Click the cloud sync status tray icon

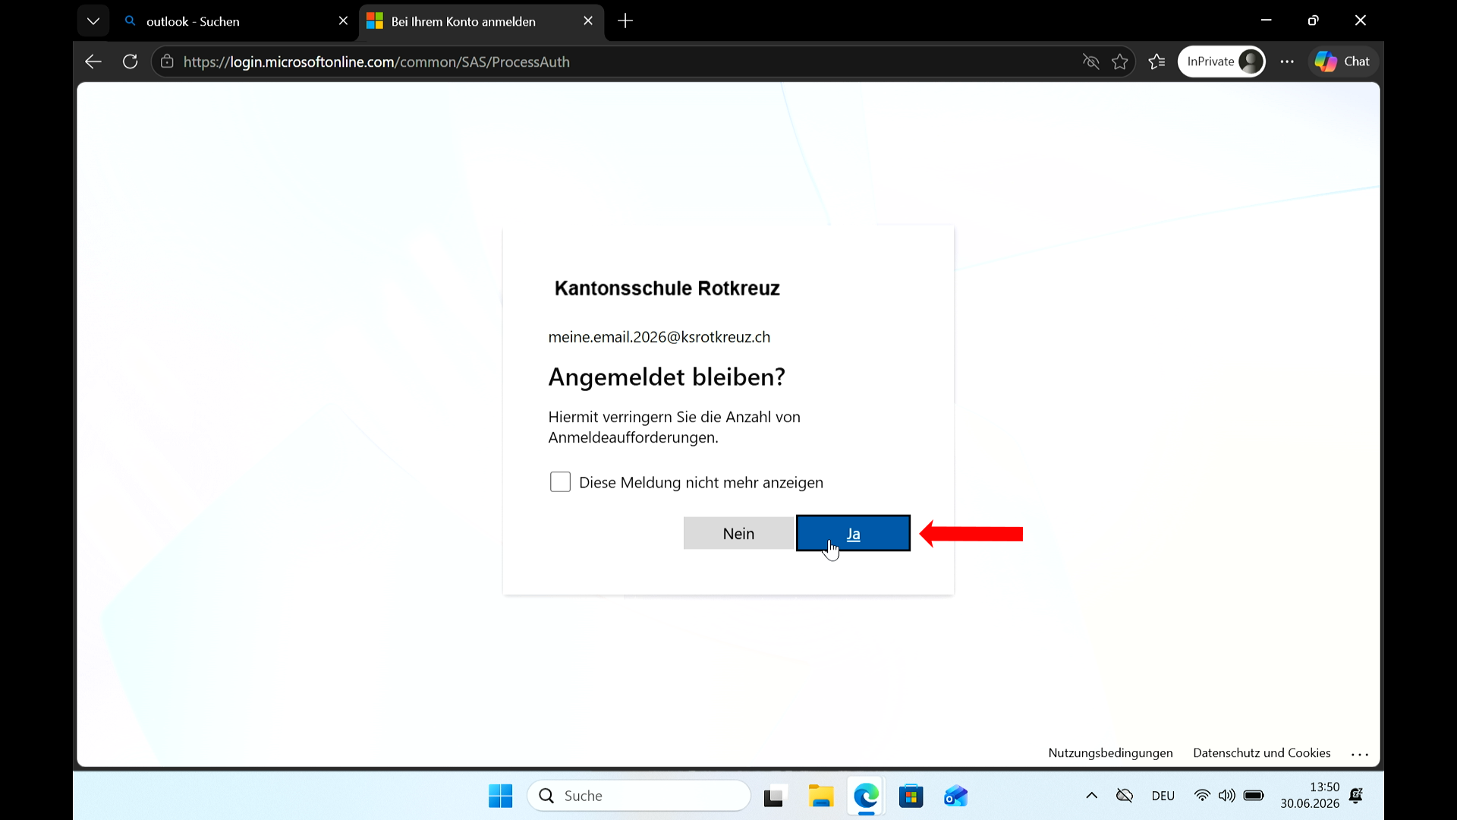(1125, 796)
